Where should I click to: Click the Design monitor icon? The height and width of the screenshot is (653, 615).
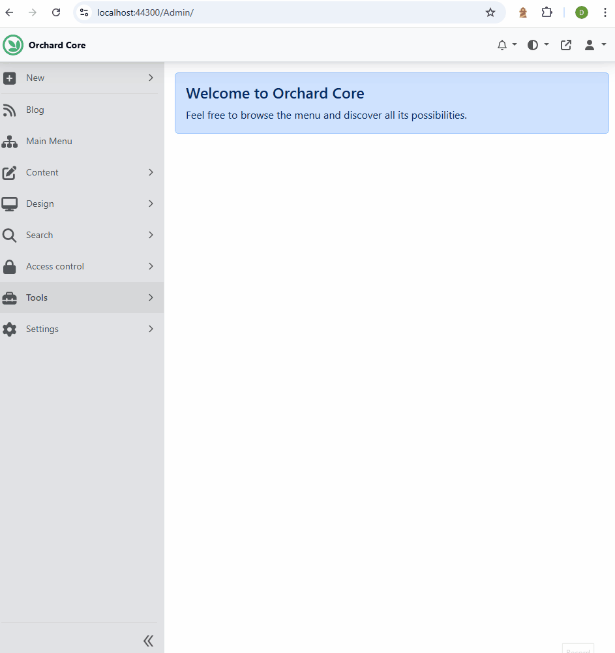point(10,204)
